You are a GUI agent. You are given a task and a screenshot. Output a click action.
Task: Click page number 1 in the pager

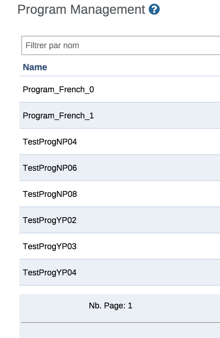[130, 306]
